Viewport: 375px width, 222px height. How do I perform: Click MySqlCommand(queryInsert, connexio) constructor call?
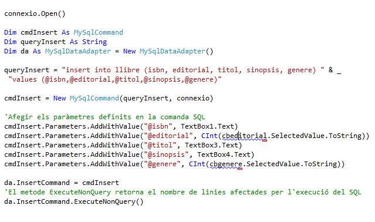[x=141, y=98]
